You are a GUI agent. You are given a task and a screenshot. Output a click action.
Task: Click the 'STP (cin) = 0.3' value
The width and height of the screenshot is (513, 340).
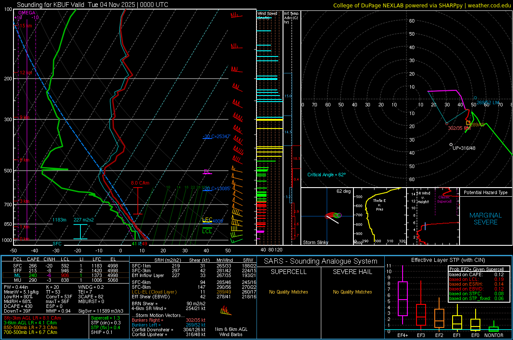pyautogui.click(x=106, y=323)
